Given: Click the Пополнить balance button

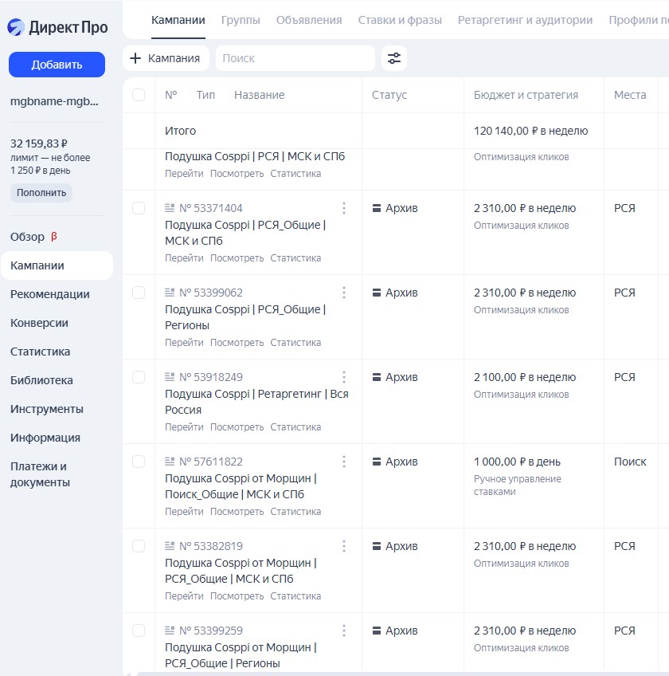Looking at the screenshot, I should [x=41, y=193].
